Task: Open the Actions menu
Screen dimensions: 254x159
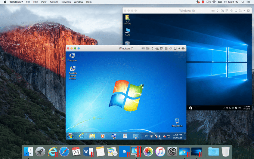Action: coord(54,2)
